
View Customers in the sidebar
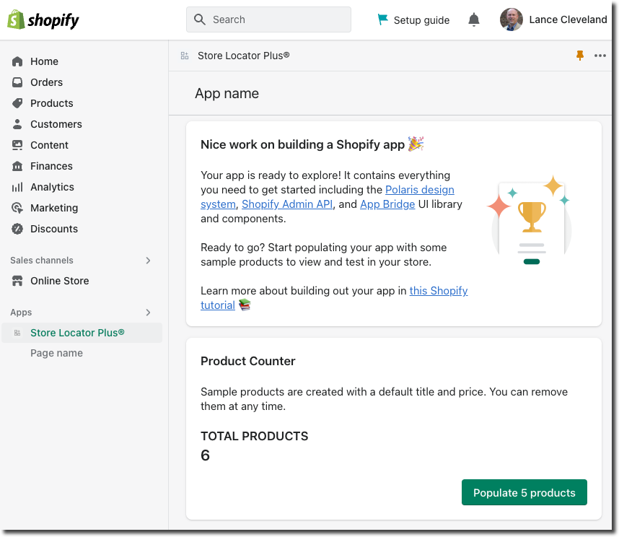55,124
